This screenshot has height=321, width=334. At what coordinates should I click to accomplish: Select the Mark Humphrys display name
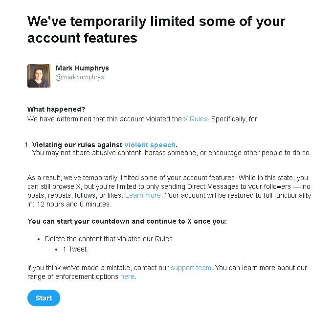[82, 68]
